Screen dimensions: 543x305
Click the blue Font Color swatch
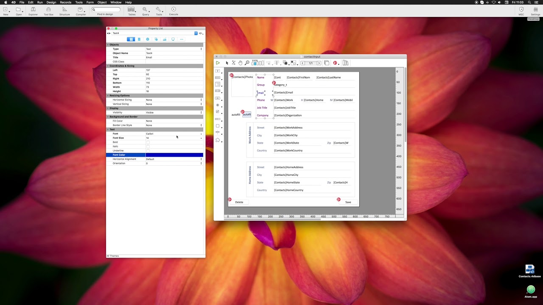pos(174,155)
